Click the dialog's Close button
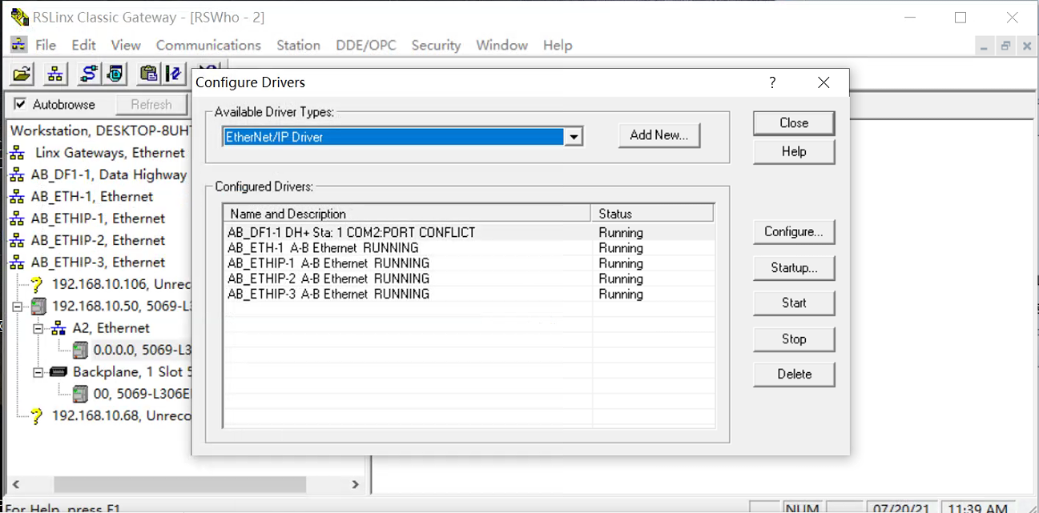The width and height of the screenshot is (1039, 513). point(794,122)
